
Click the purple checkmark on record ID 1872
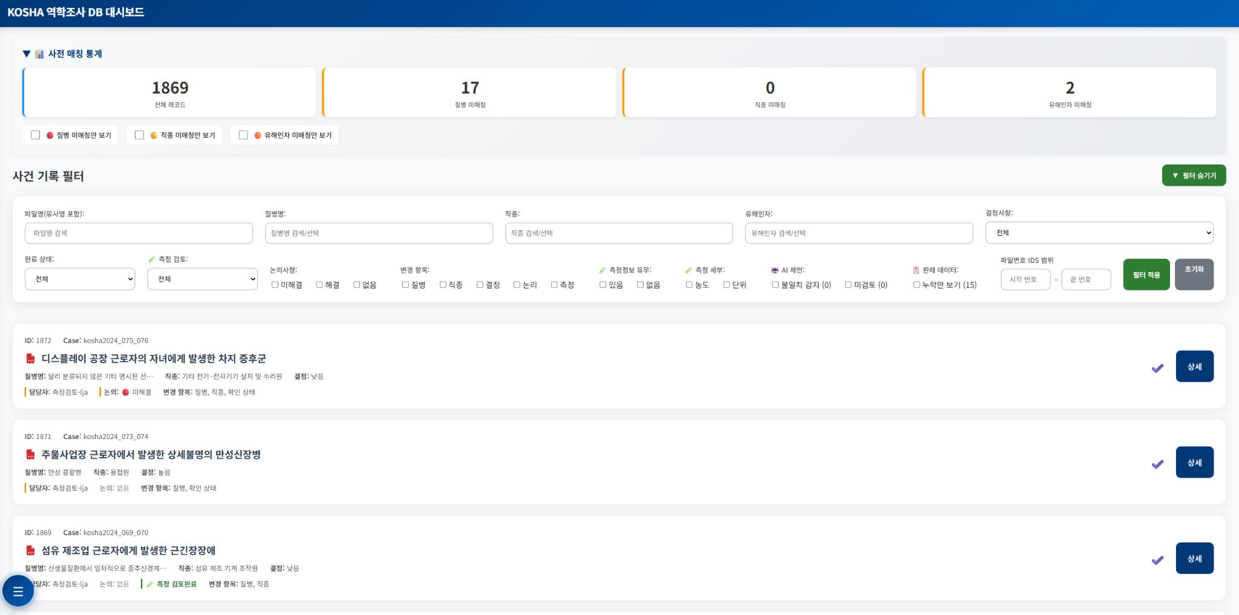tap(1157, 368)
